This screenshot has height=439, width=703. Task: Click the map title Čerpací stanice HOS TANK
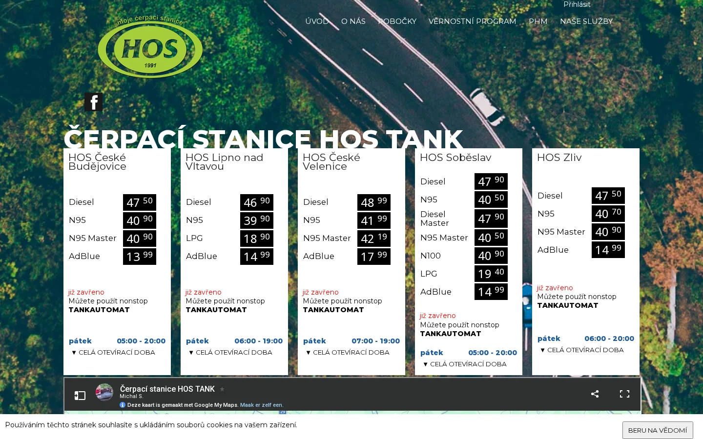pos(167,389)
